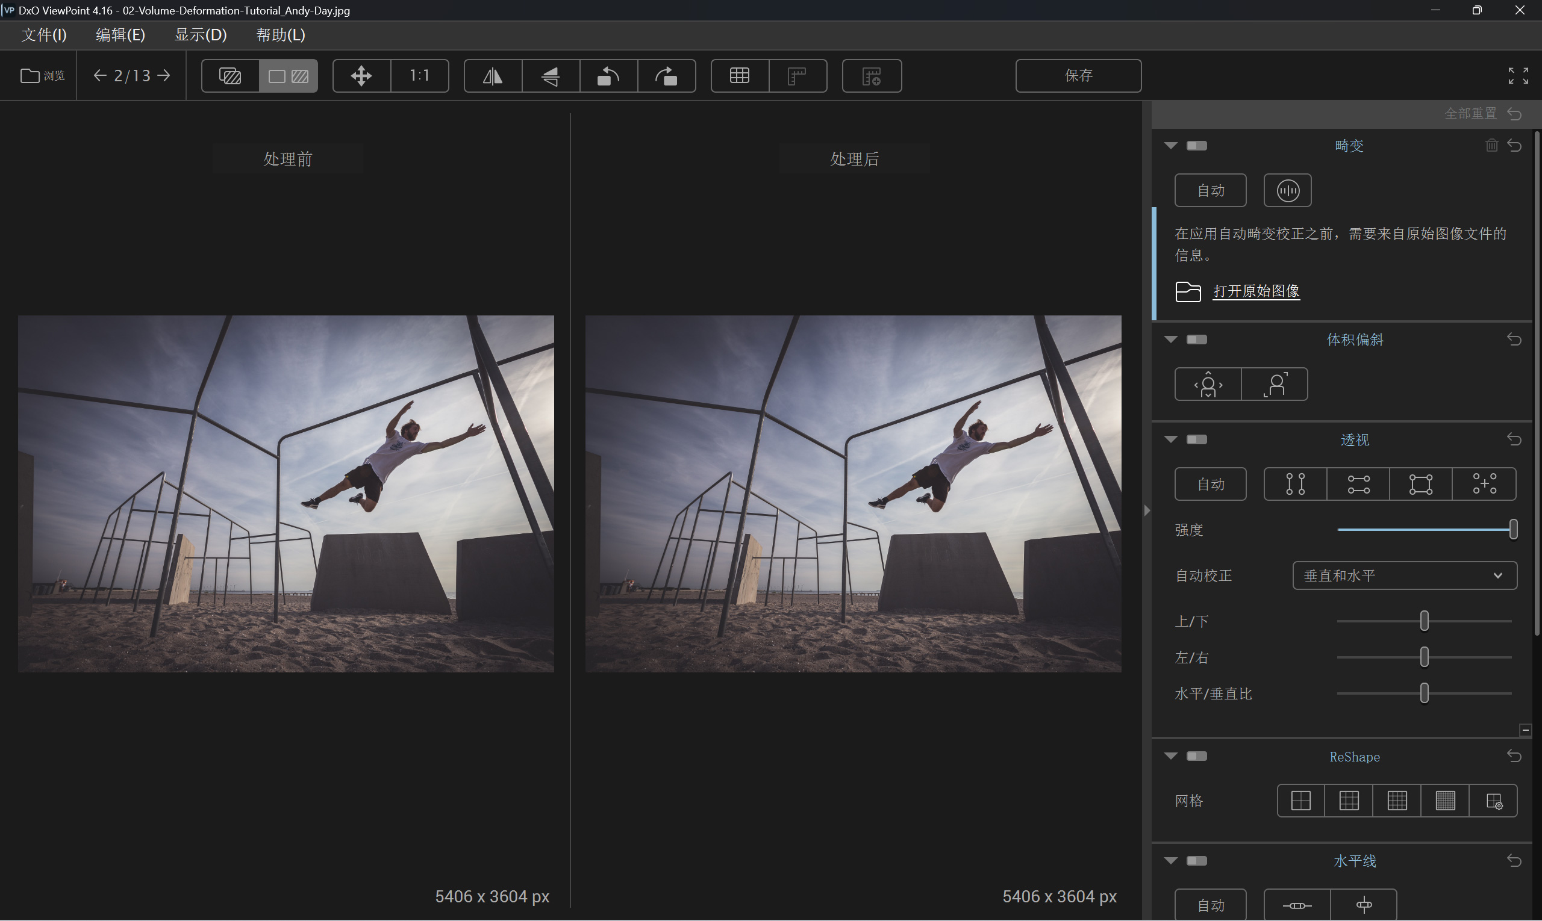Toggle the 畸变 correction switch
This screenshot has width=1542, height=921.
pyautogui.click(x=1197, y=146)
